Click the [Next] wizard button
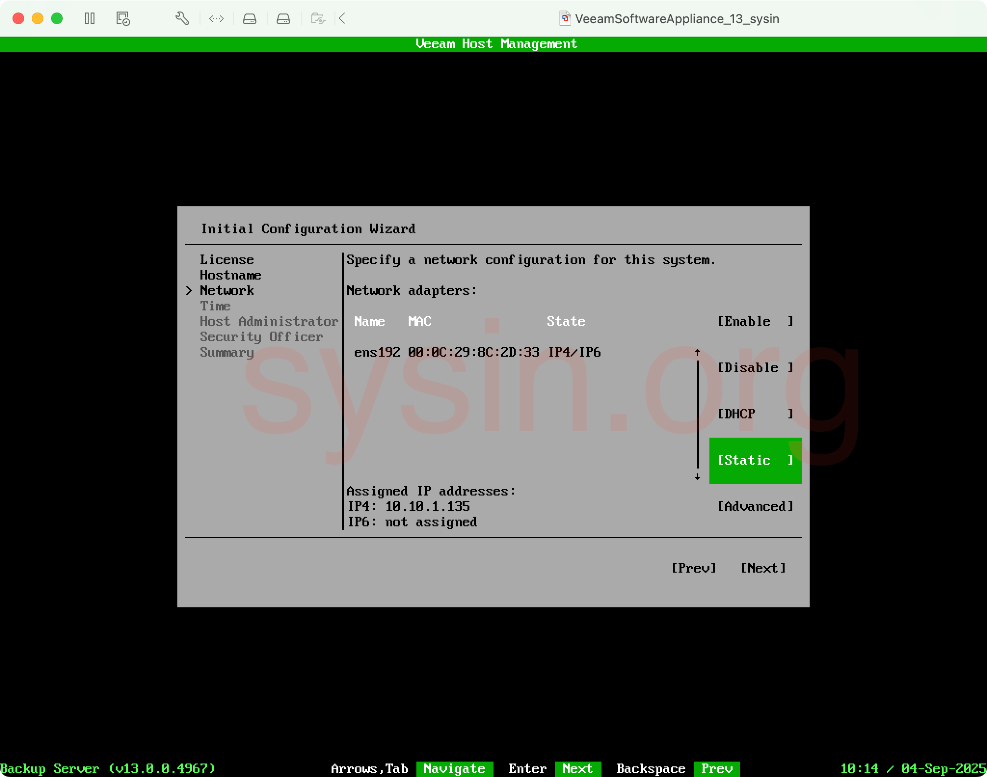 pos(763,568)
